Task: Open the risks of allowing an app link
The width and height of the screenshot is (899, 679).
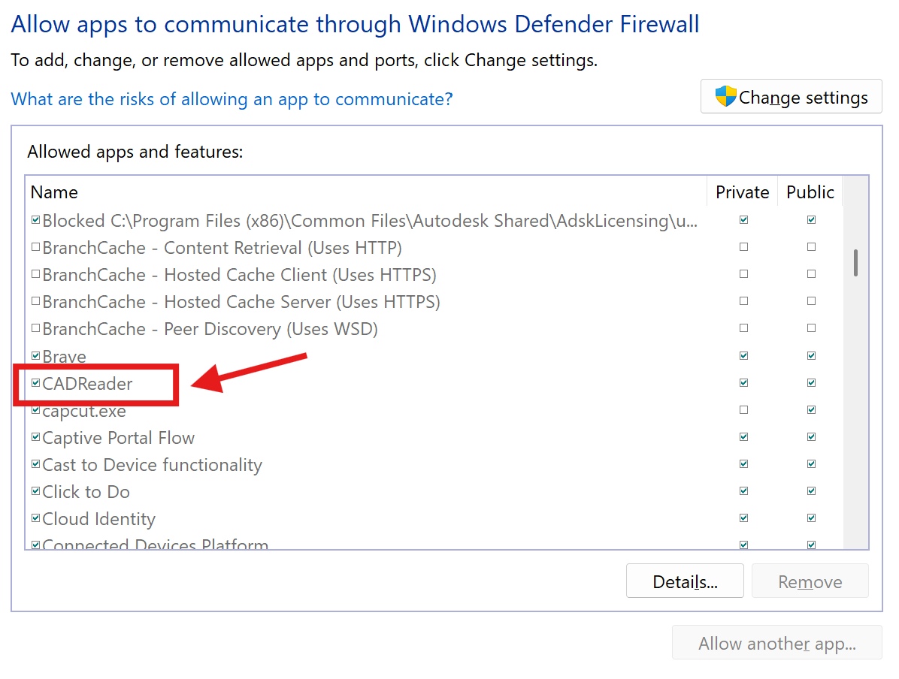Action: 232,99
